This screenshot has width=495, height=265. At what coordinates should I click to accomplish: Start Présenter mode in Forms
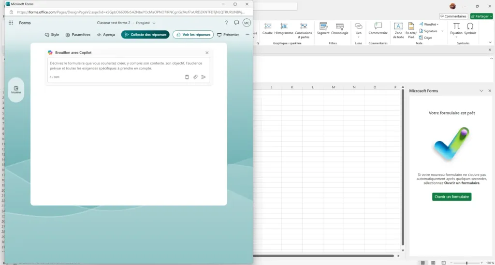click(x=228, y=35)
